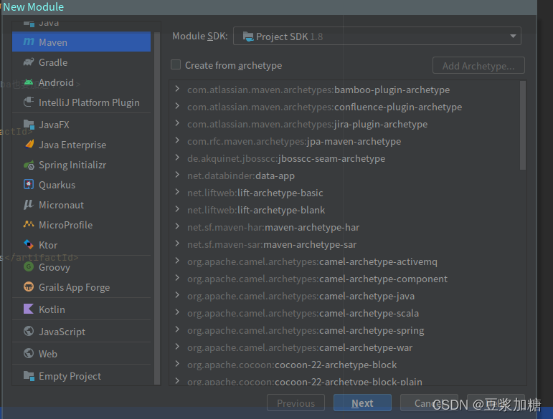Expand the lift-archetype-basic entry
Screen dimensions: 553x419
pos(177,192)
